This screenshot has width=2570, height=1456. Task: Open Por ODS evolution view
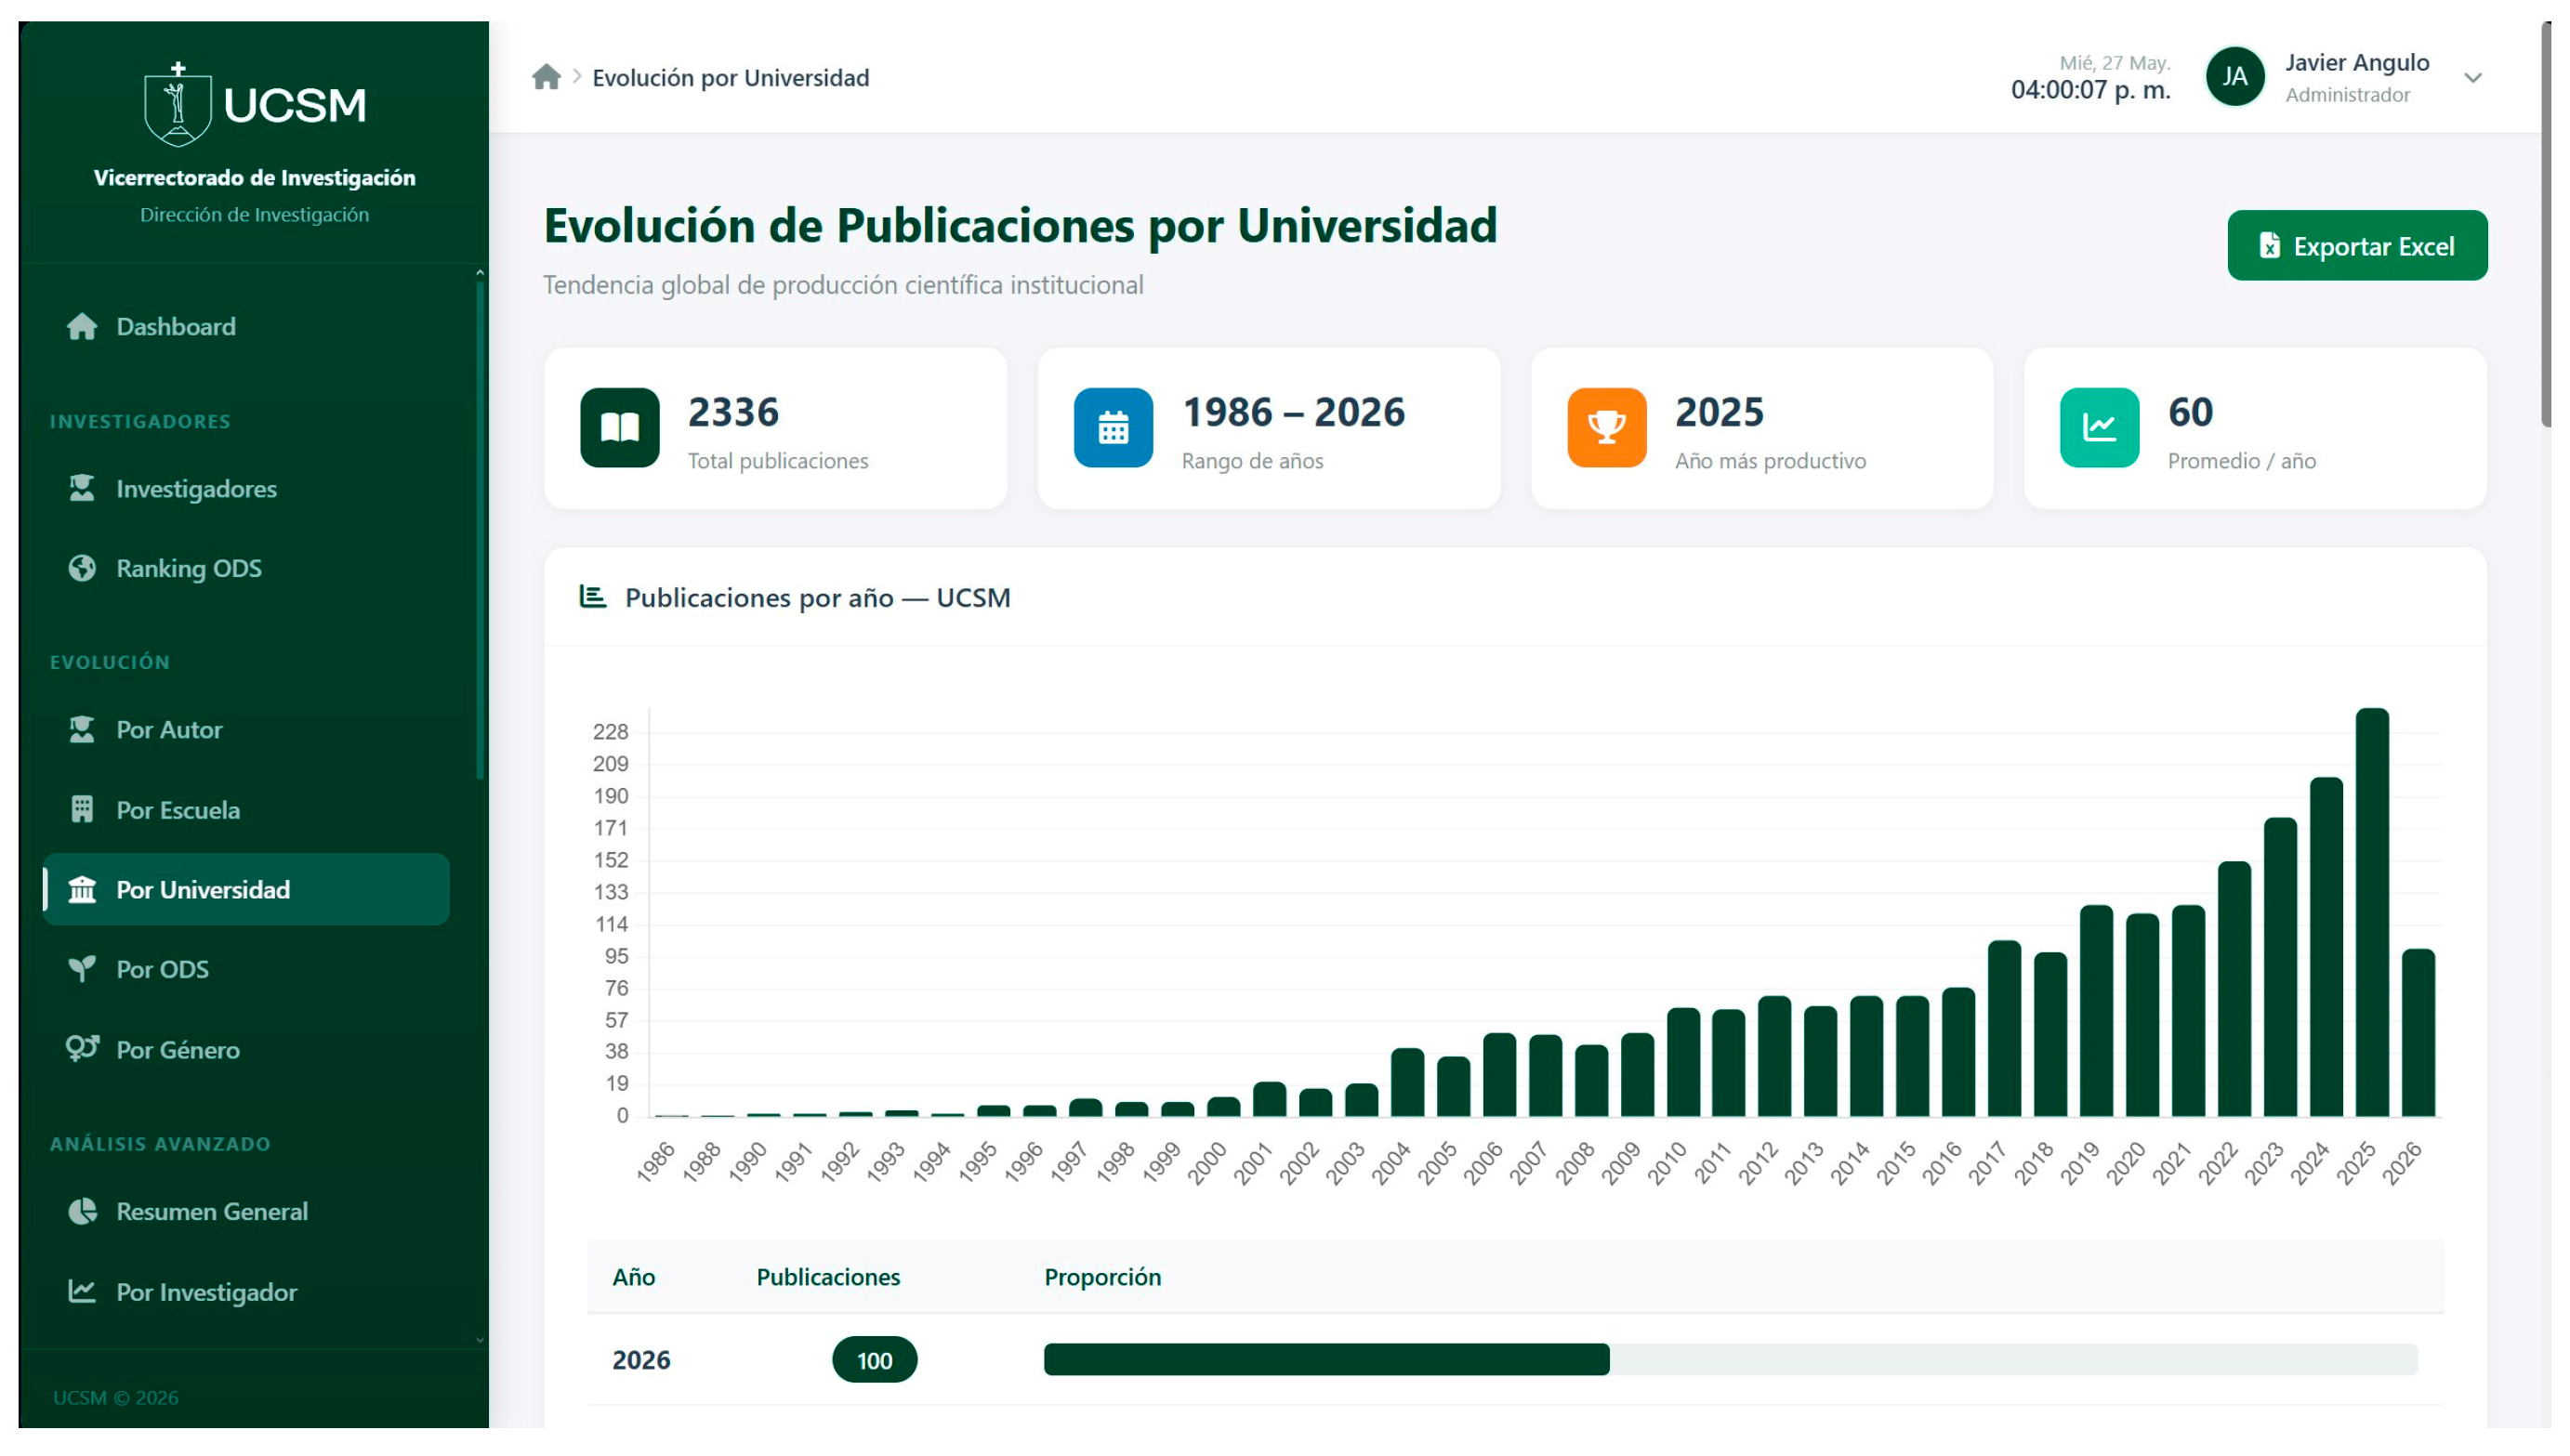tap(246, 969)
